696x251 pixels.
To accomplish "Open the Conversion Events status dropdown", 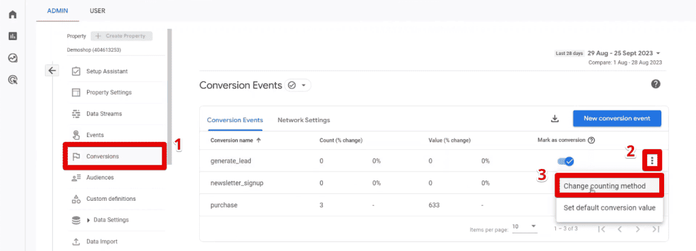I will tap(298, 85).
